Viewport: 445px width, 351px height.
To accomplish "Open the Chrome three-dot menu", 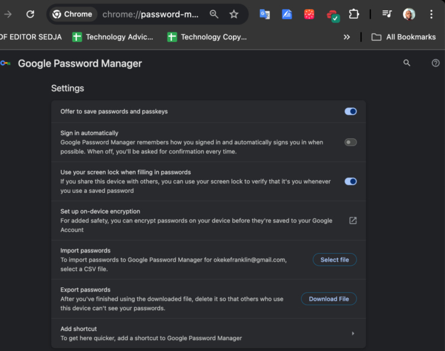I will [x=431, y=14].
